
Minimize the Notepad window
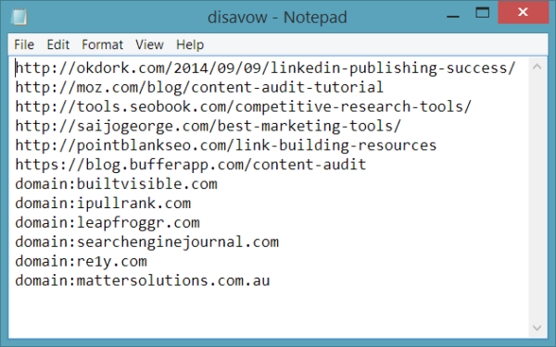point(453,14)
